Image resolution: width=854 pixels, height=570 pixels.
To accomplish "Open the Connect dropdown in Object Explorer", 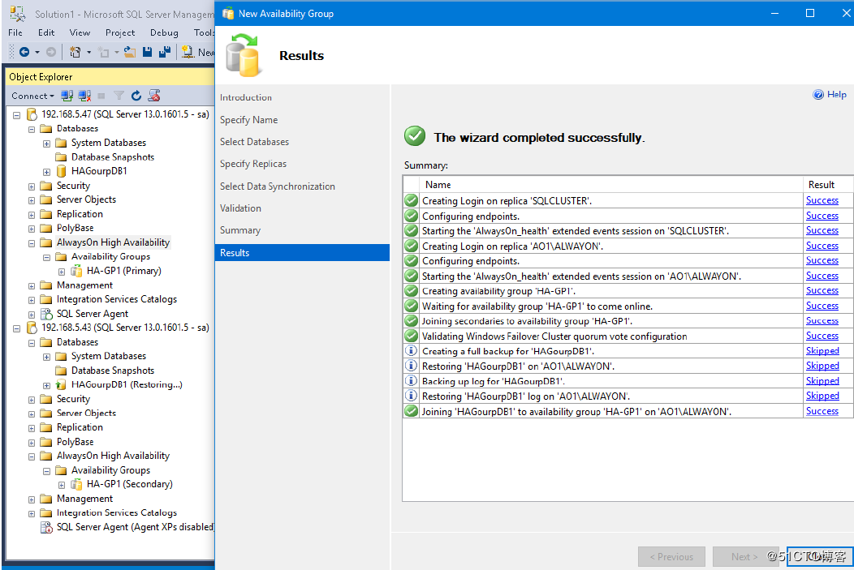I will [32, 96].
